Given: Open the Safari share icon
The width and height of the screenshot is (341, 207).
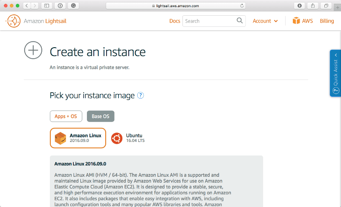Looking at the screenshot, I should pyautogui.click(x=312, y=6).
